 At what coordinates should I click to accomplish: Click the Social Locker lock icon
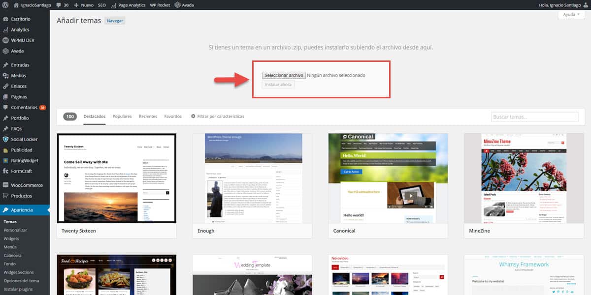(5, 139)
